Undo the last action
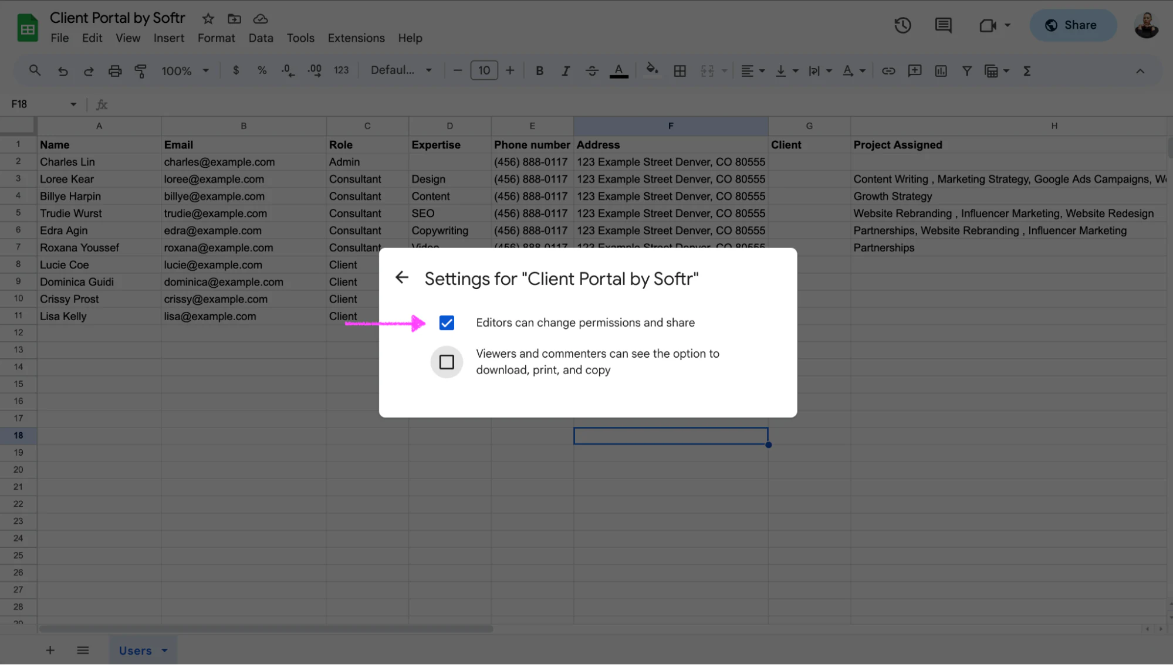The height and width of the screenshot is (665, 1173). click(x=62, y=71)
